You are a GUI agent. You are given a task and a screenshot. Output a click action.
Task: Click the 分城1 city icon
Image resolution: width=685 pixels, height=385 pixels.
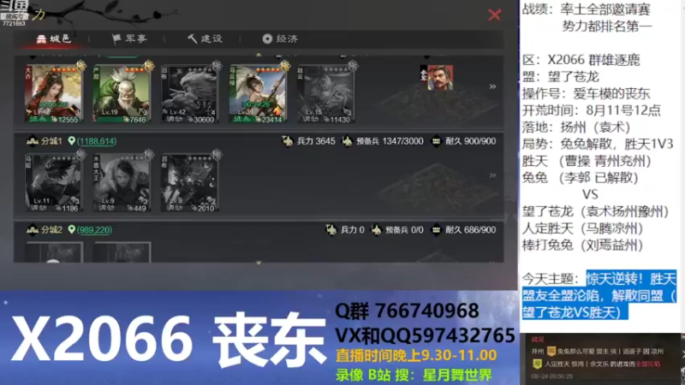pos(33,141)
